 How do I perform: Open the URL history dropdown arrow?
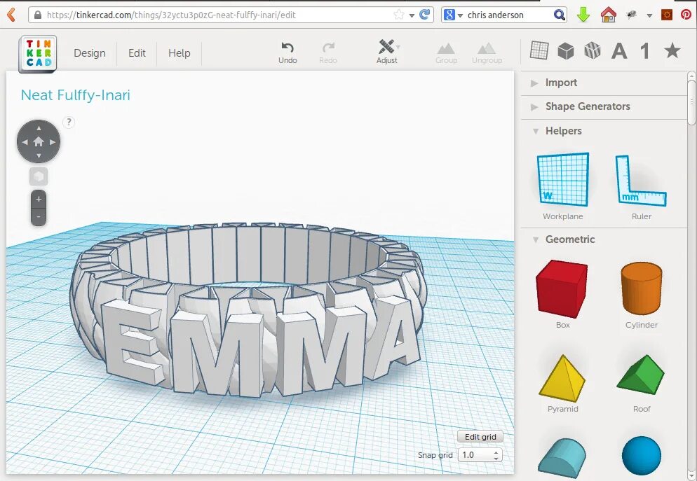click(412, 15)
